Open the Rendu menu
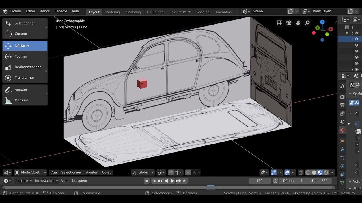362x203 pixels. click(x=45, y=11)
